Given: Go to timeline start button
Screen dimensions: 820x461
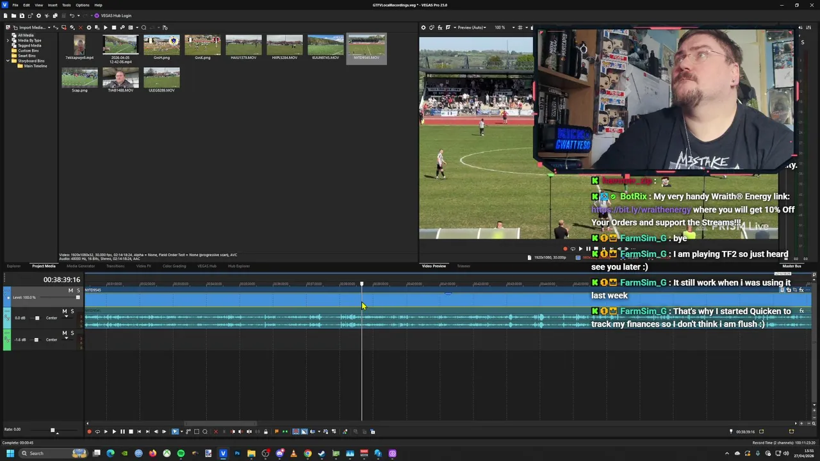Looking at the screenshot, I should [139, 432].
